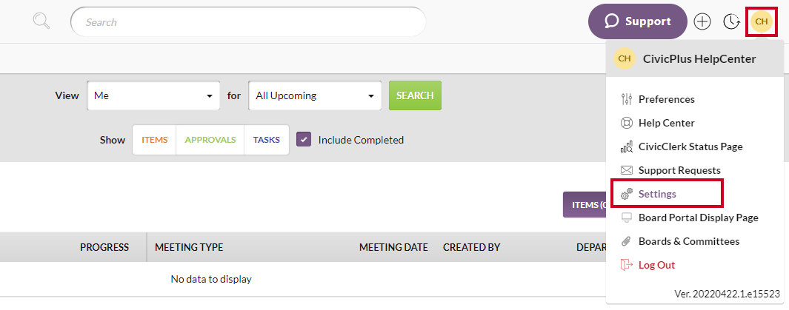Click the Support Requests envelope icon

pyautogui.click(x=627, y=170)
